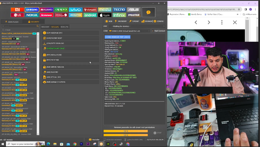The width and height of the screenshot is (260, 147).
Task: Expand the model filter dropdown
Action: (20, 30)
